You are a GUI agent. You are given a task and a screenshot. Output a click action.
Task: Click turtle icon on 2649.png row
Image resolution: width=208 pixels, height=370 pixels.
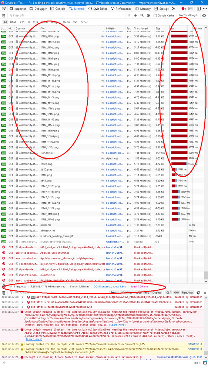(x=103, y=180)
